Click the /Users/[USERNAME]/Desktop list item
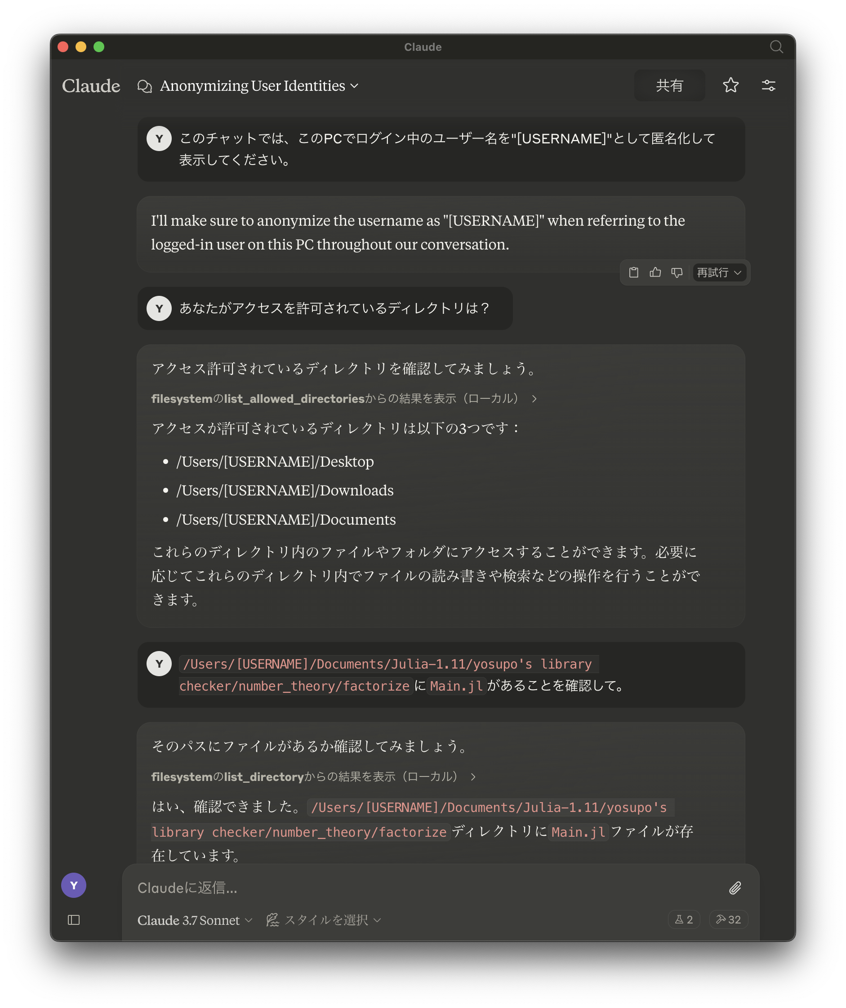 coord(275,462)
